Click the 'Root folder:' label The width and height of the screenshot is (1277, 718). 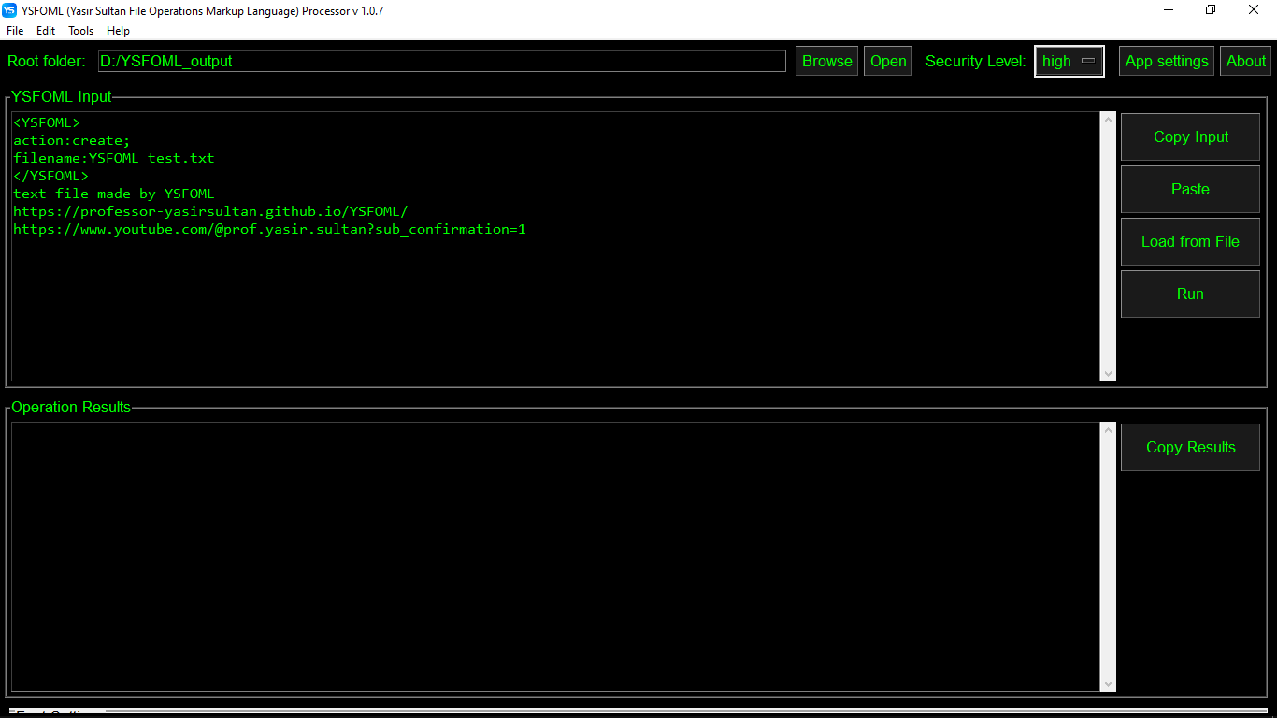pos(47,61)
